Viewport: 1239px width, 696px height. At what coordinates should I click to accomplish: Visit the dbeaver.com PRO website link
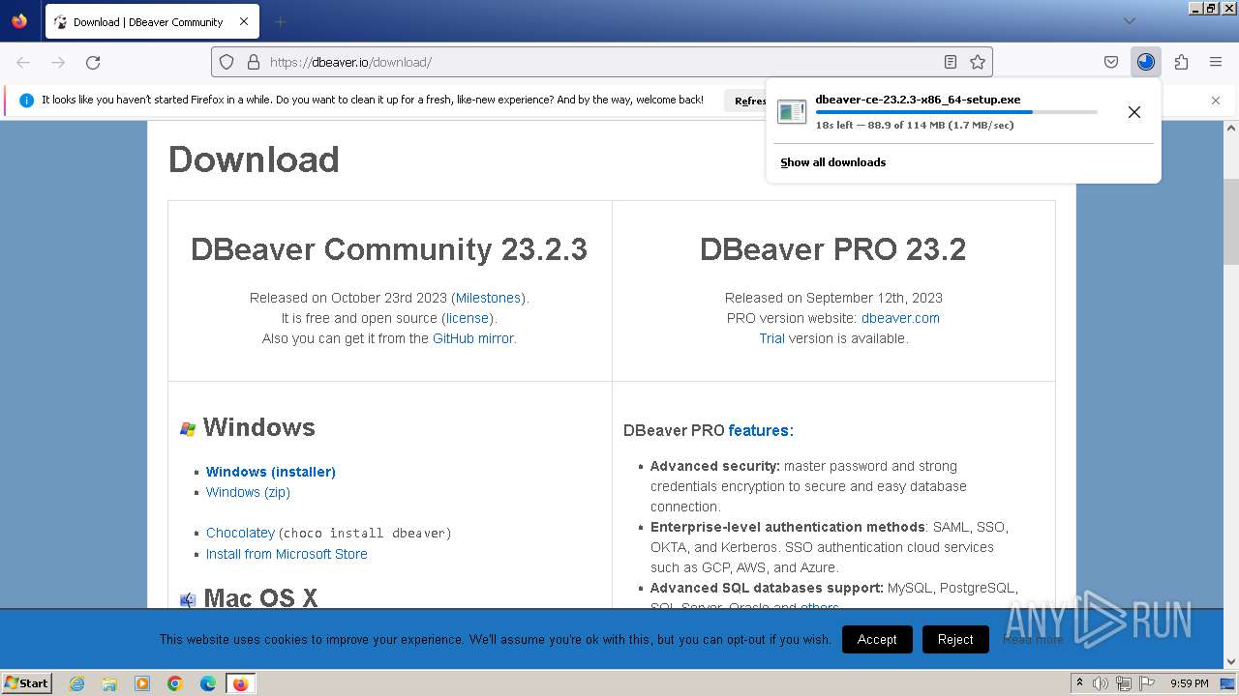[900, 318]
